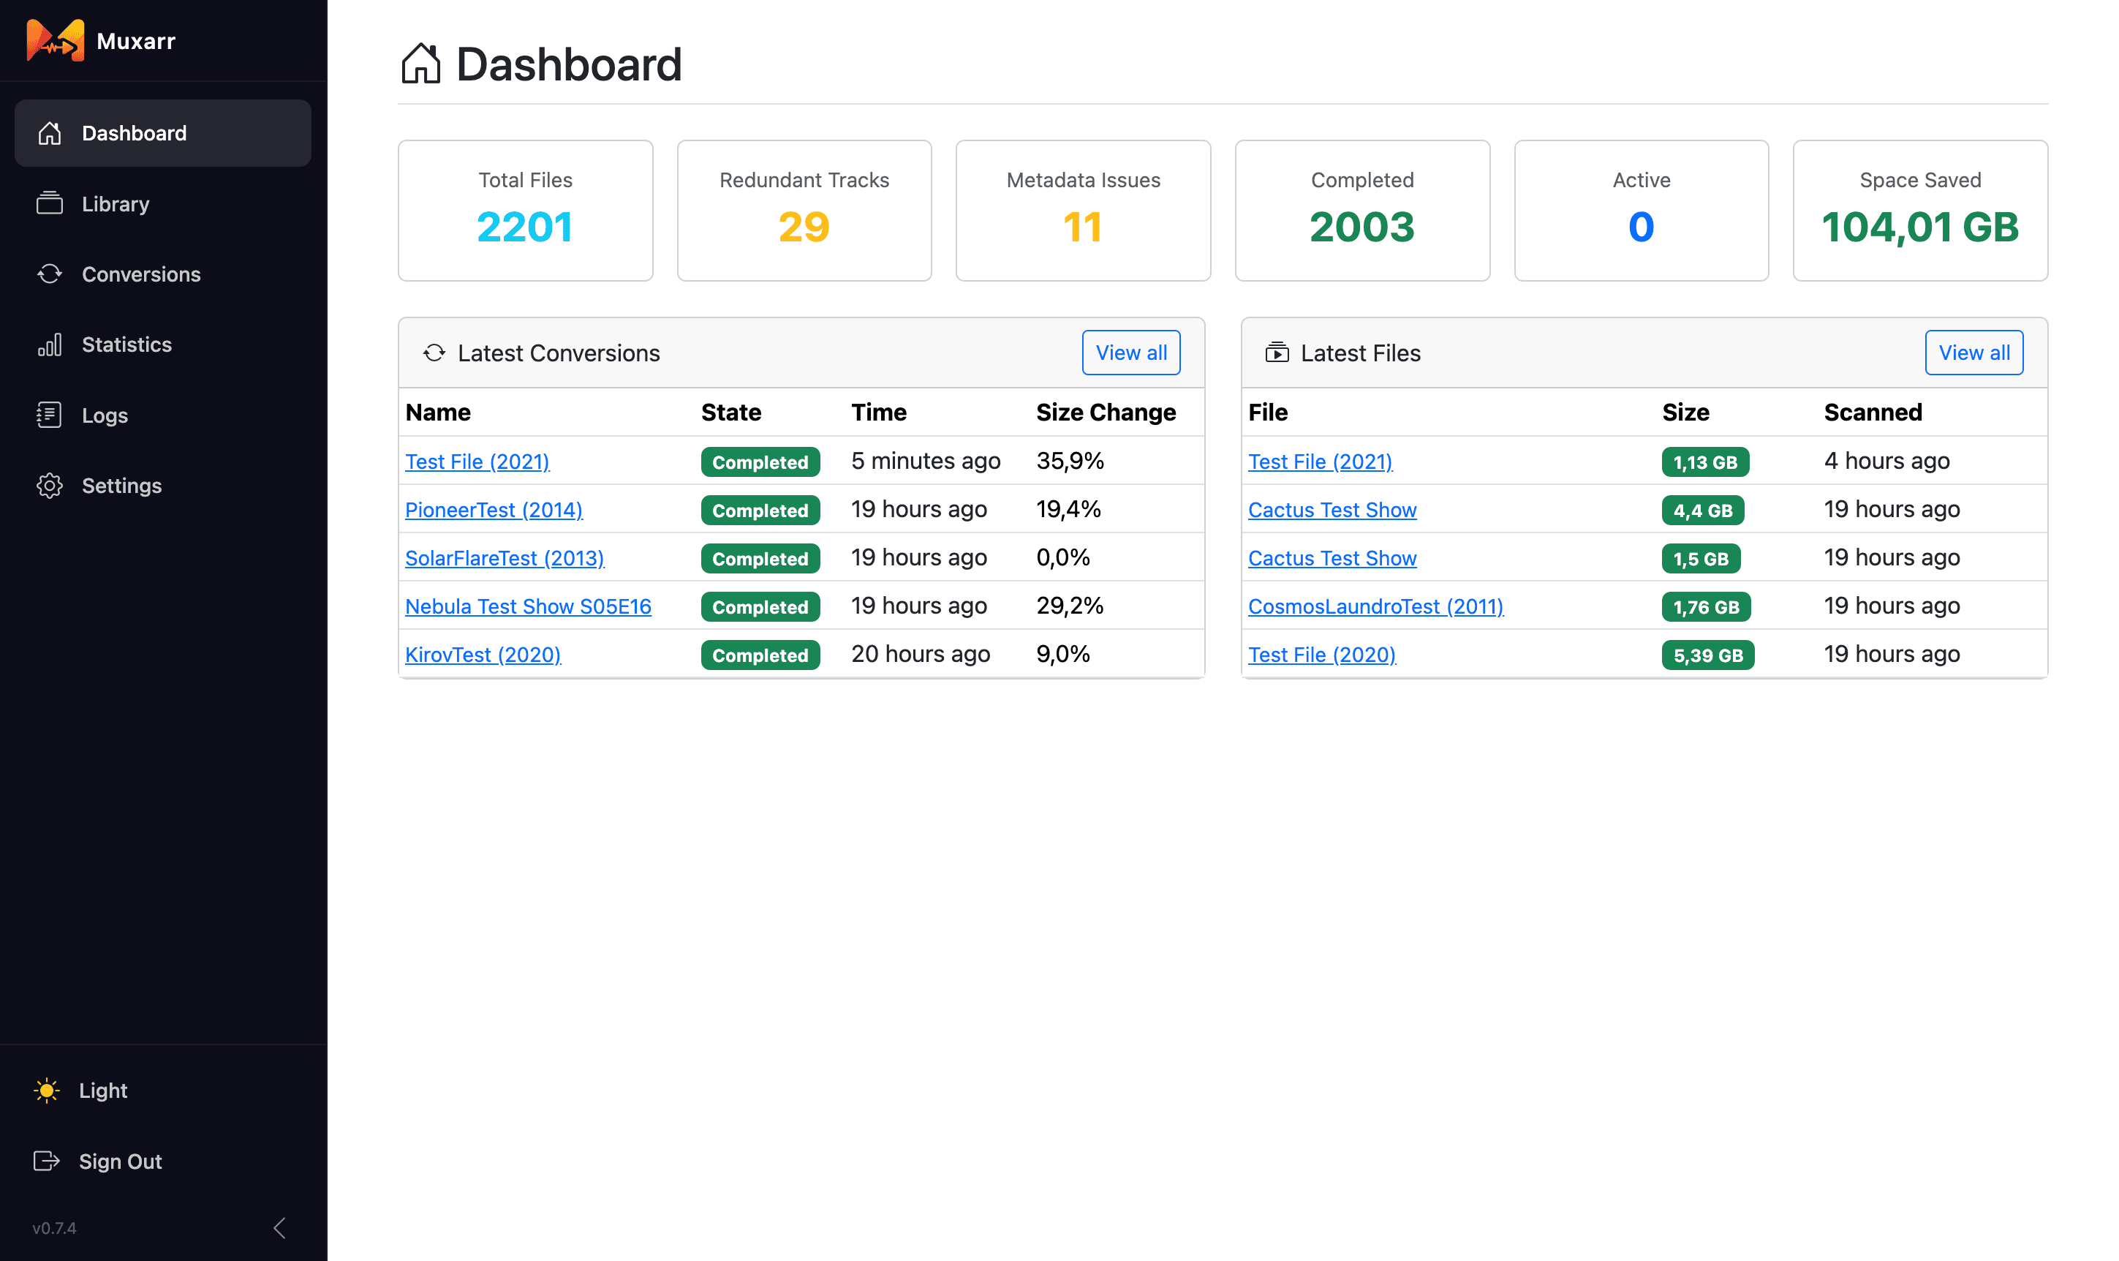
Task: Click the Muxarr logo icon
Action: pyautogui.click(x=55, y=40)
